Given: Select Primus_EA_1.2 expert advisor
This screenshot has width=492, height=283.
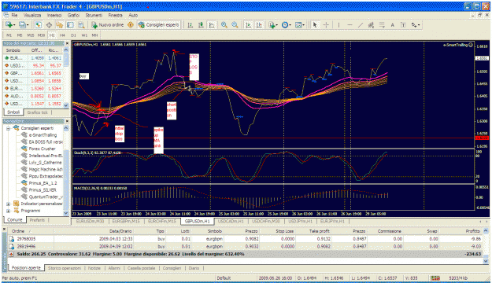Looking at the screenshot, I should click(x=43, y=183).
